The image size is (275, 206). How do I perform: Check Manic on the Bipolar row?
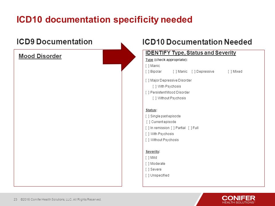coord(175,72)
